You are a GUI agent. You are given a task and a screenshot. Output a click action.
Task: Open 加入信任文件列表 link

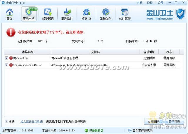(x=32, y=122)
